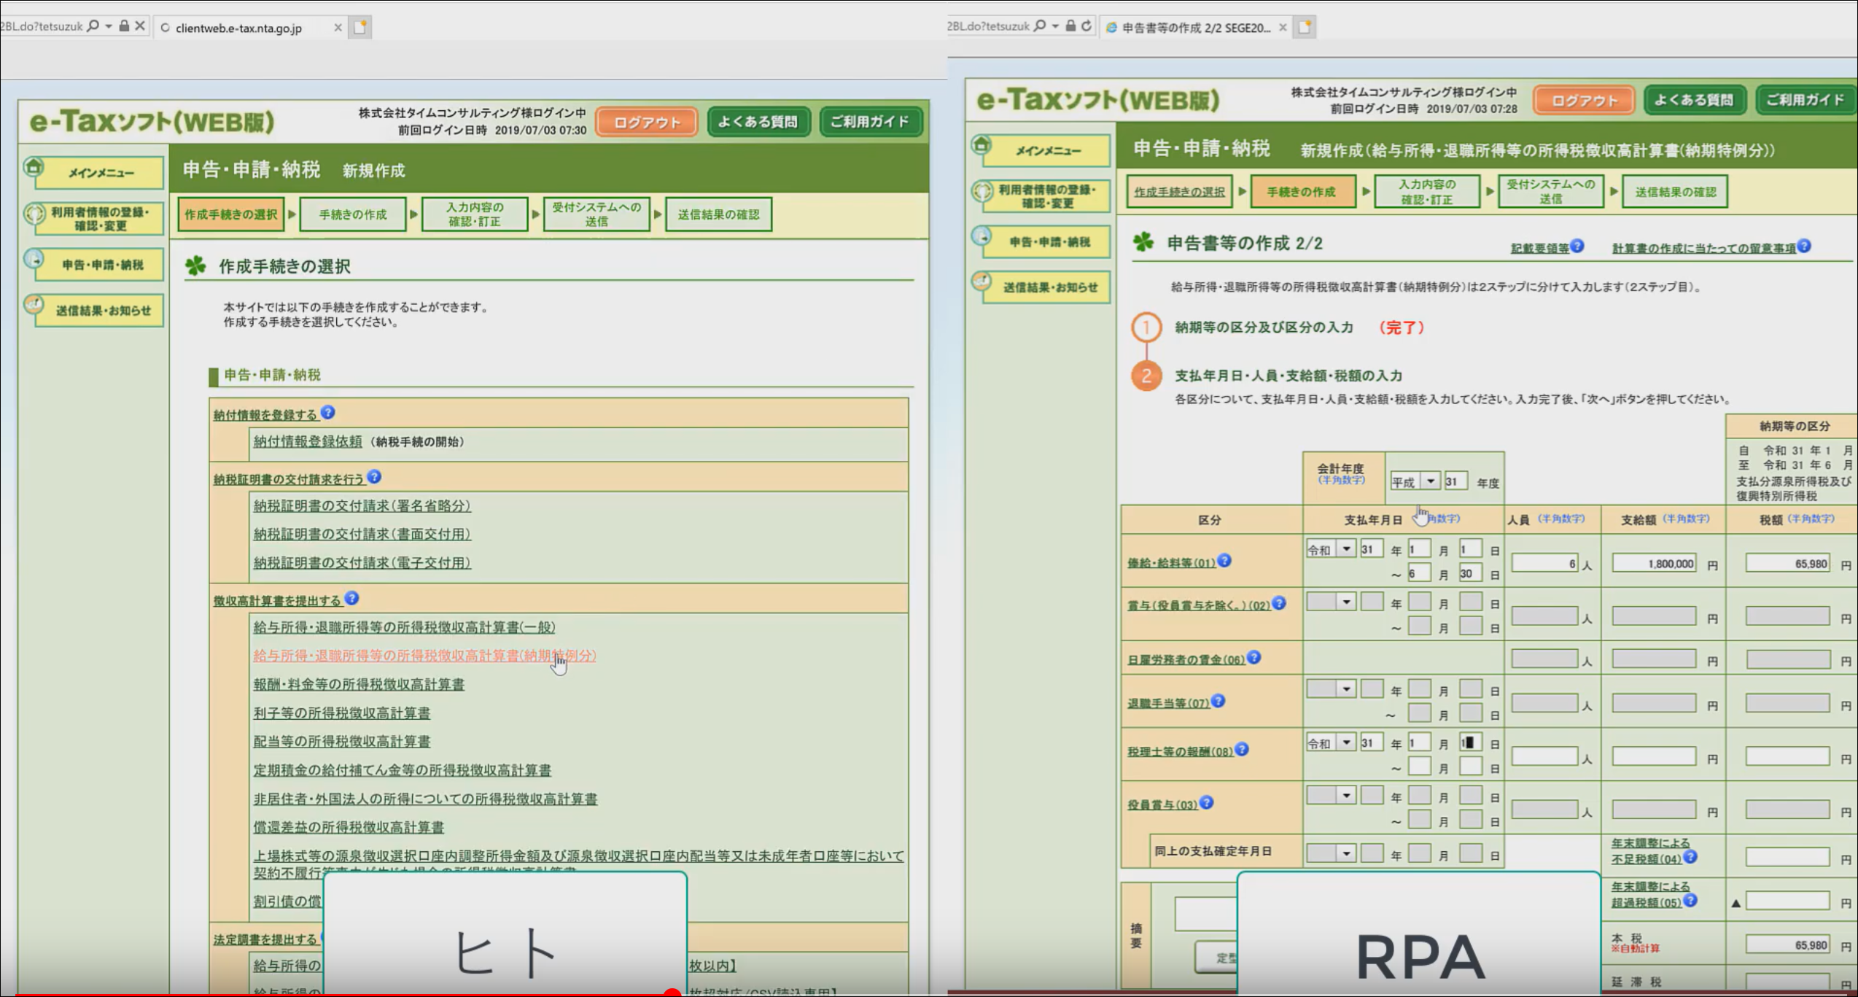Open 納付情報登録依頼 link
1858x997 pixels.
(x=308, y=441)
